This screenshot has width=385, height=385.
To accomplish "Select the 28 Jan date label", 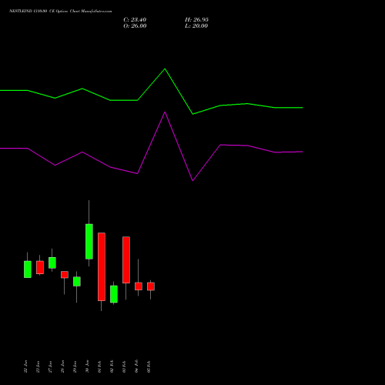I will (62, 367).
